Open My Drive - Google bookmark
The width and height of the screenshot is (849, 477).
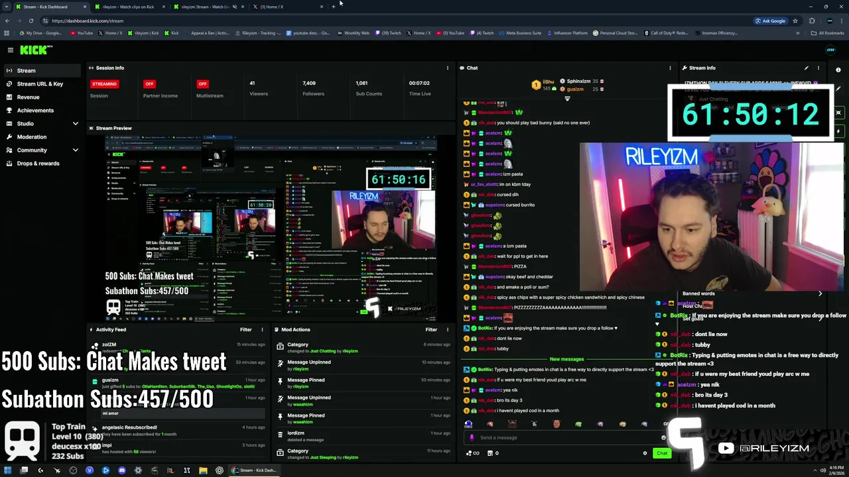pos(41,32)
